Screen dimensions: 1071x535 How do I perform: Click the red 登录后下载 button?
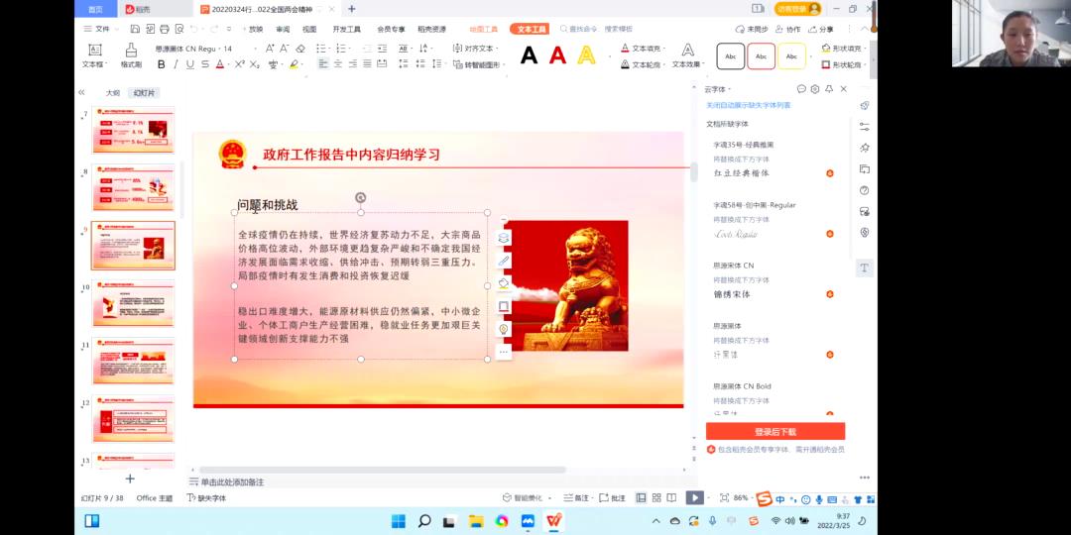774,431
